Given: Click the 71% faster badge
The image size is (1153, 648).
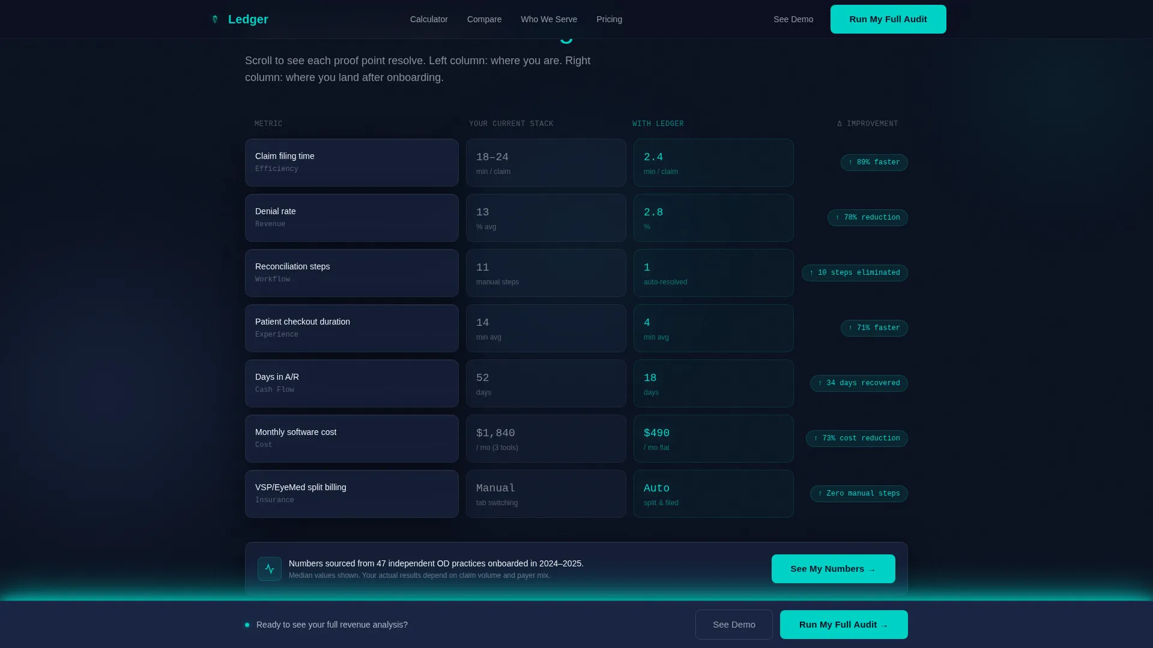Looking at the screenshot, I should click(874, 328).
